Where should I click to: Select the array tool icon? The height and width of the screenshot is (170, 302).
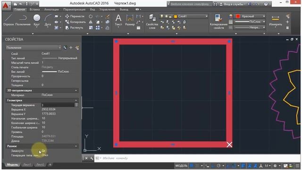[98, 27]
